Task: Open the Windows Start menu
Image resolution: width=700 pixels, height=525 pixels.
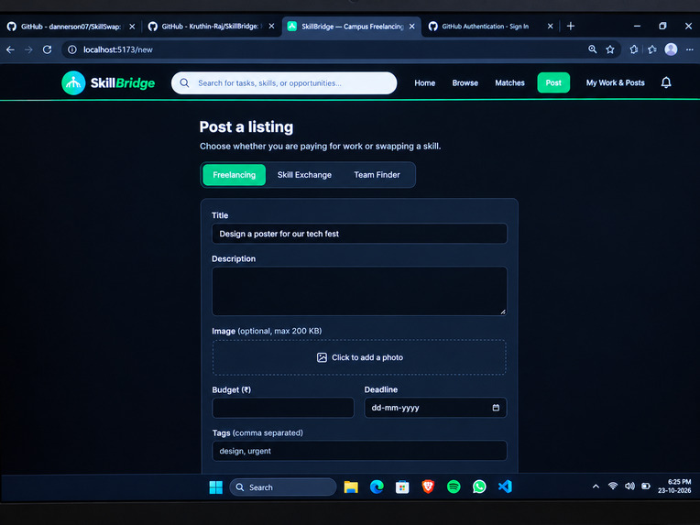Action: tap(216, 487)
